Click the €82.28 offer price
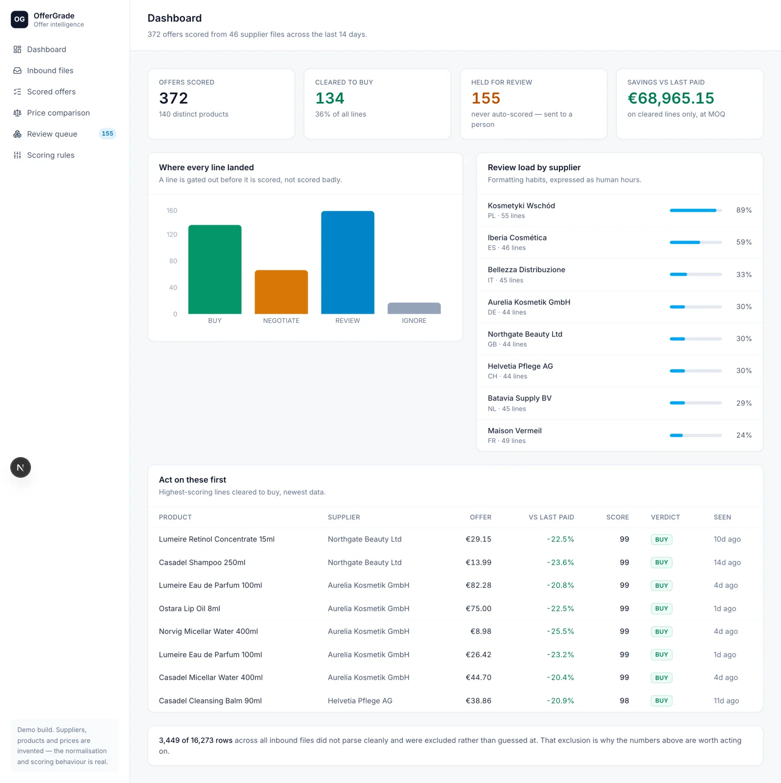 point(478,585)
